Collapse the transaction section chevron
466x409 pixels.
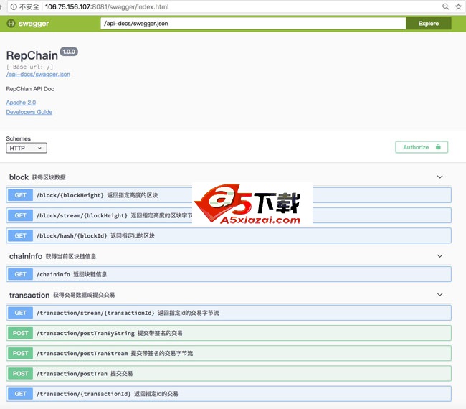(x=440, y=294)
